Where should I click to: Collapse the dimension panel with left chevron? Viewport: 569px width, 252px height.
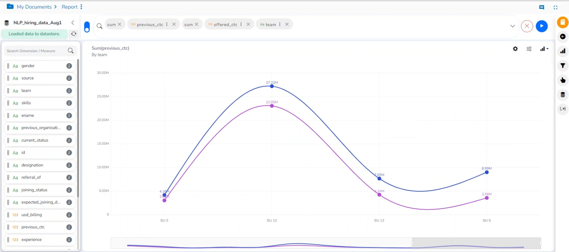73,23
